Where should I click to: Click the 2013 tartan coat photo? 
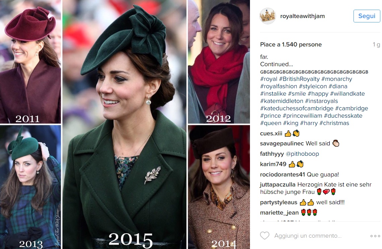click(30, 187)
